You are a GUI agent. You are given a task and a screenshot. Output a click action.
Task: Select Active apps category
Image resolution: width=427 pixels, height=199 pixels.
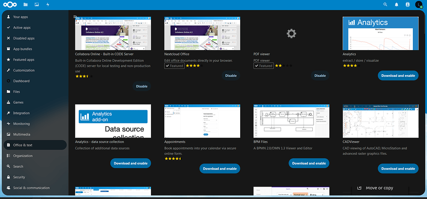35,28
